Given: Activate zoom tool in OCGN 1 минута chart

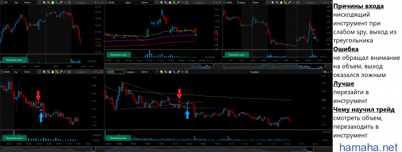Looking at the screenshot, I should pos(166,72).
